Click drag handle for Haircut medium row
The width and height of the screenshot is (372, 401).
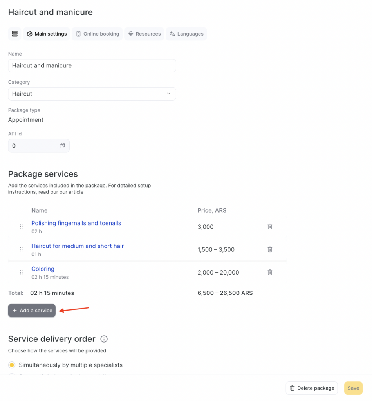(x=22, y=249)
